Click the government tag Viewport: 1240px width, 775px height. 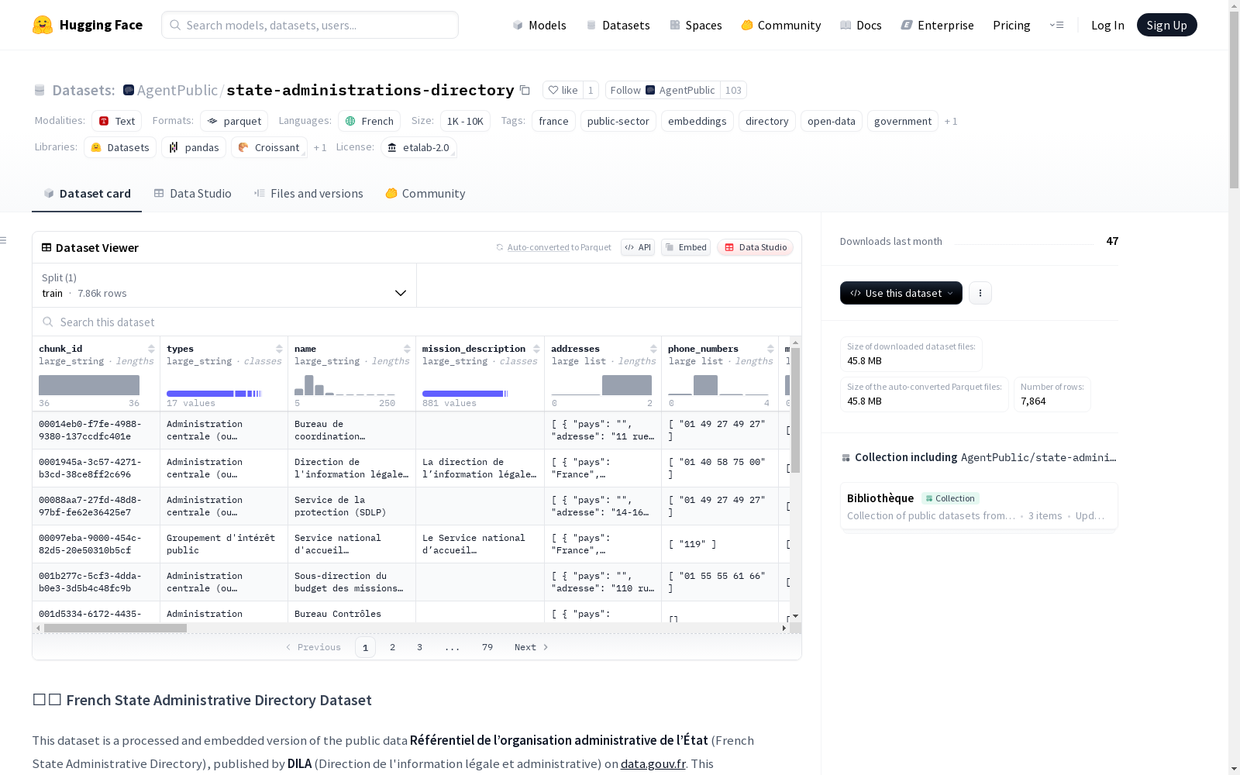click(903, 121)
